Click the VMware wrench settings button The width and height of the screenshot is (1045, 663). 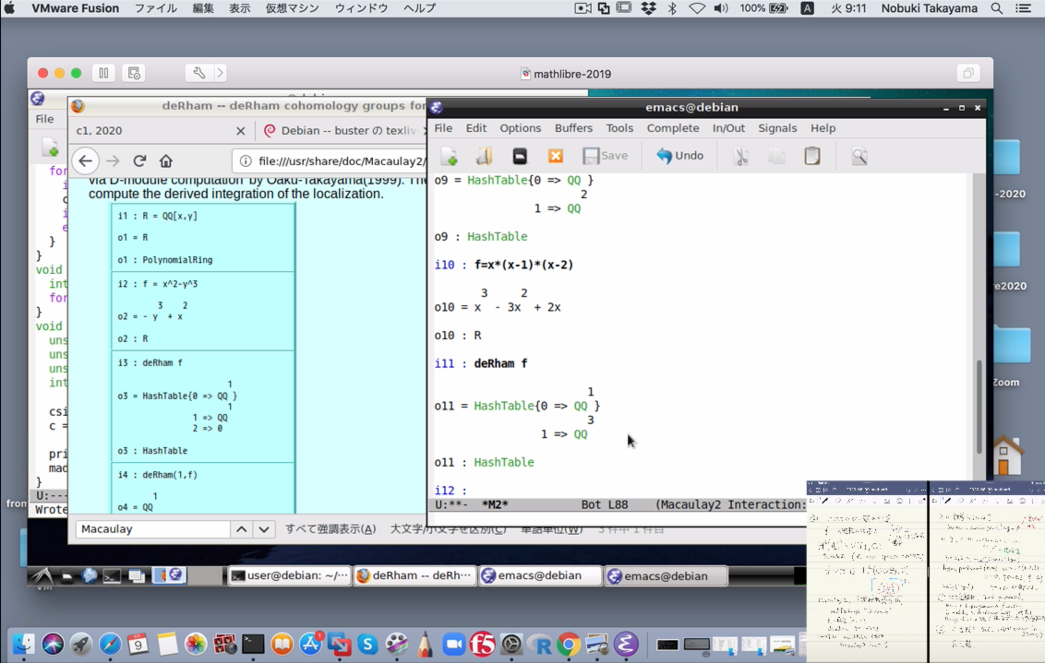pyautogui.click(x=199, y=73)
